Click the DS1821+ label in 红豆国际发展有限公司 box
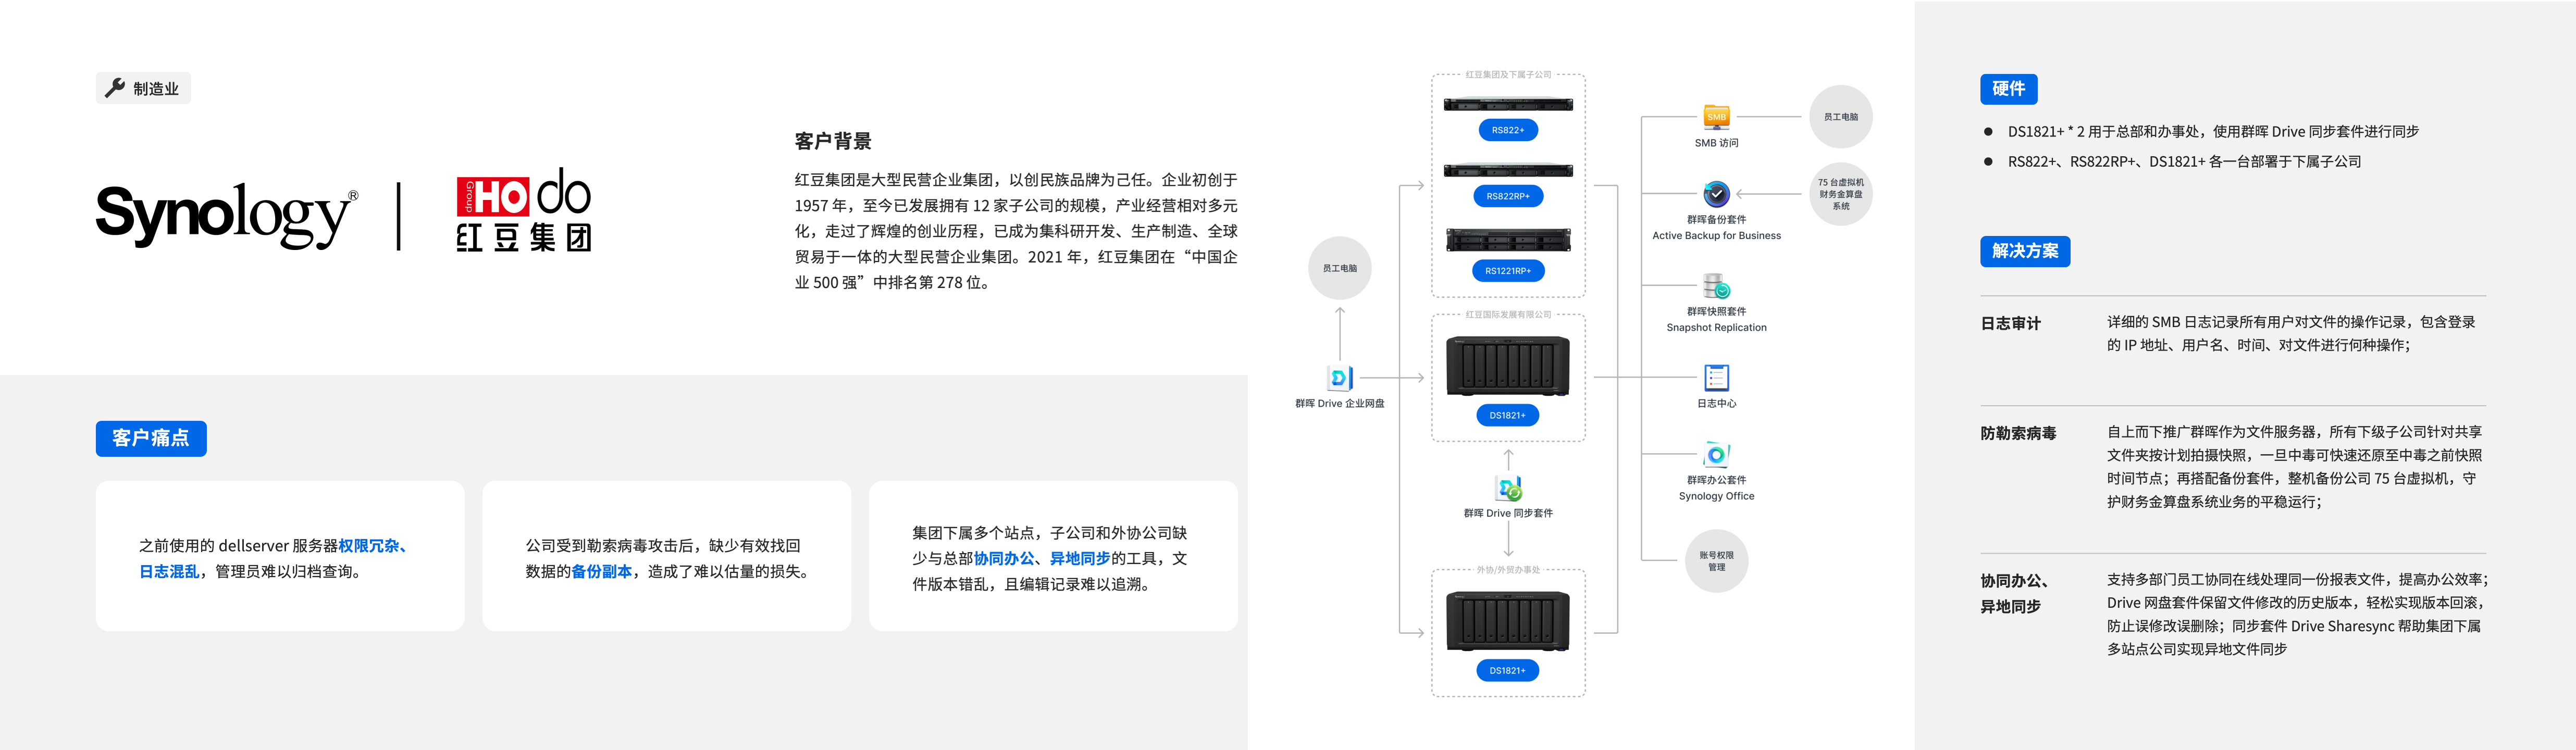Image resolution: width=2576 pixels, height=750 pixels. pos(1508,415)
